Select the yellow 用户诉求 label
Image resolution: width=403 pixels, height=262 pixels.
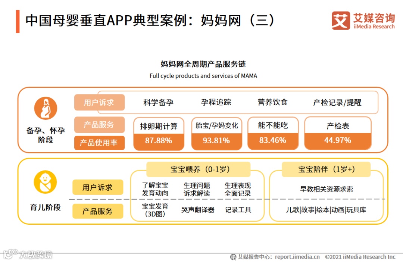[x=98, y=187]
